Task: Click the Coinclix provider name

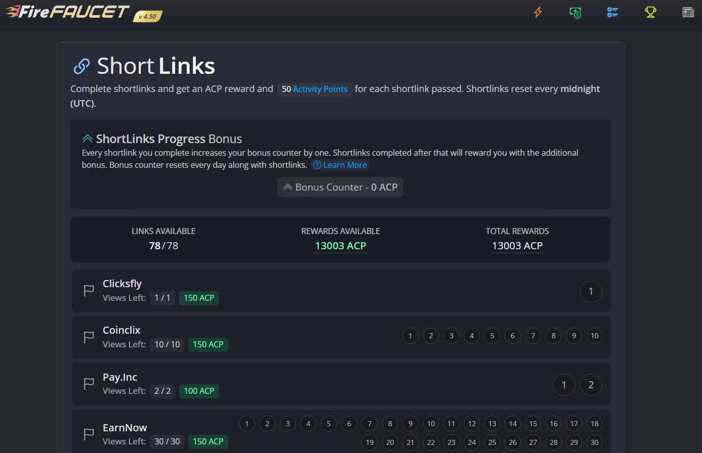Action: click(121, 330)
